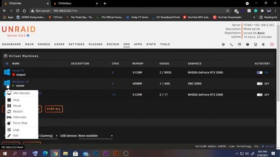Click the Home PC Windows icon
The width and height of the screenshot is (280, 157).
pyautogui.click(x=7, y=72)
